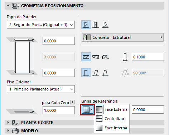
Task: Click the Planta e Corte panel icon
Action: coord(15,123)
